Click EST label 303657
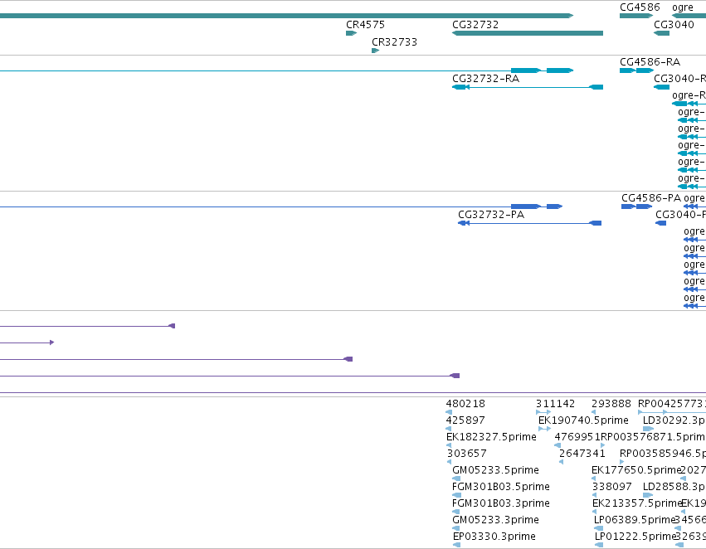The image size is (706, 549). [467, 454]
